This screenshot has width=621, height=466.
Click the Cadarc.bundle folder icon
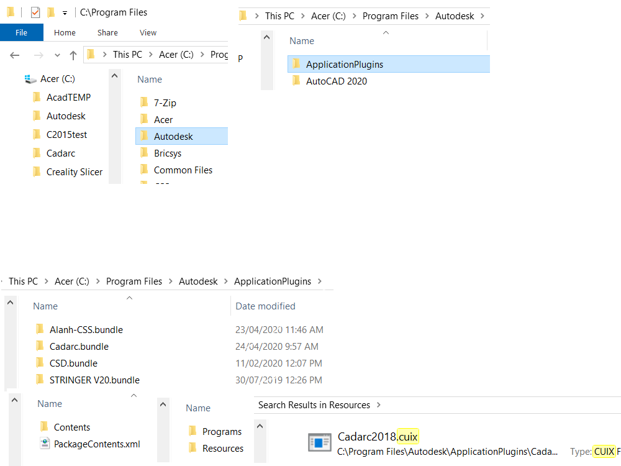coord(40,345)
